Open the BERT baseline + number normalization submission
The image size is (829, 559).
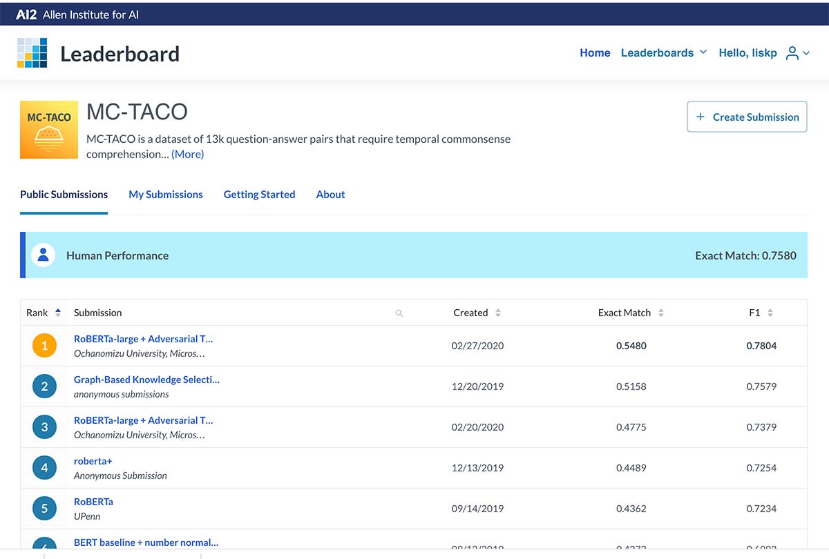coord(146,542)
